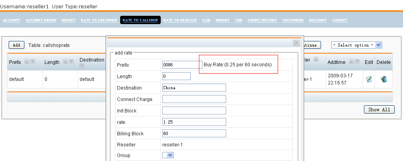Switch to RATE TO CUSTOMER
This screenshot has height=161, width=403.
(99, 20)
